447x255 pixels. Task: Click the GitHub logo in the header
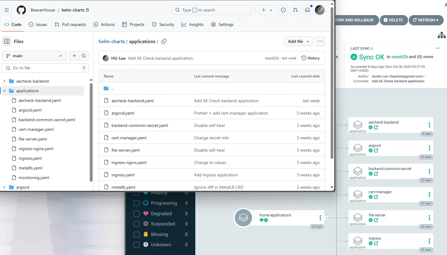[x=21, y=10]
